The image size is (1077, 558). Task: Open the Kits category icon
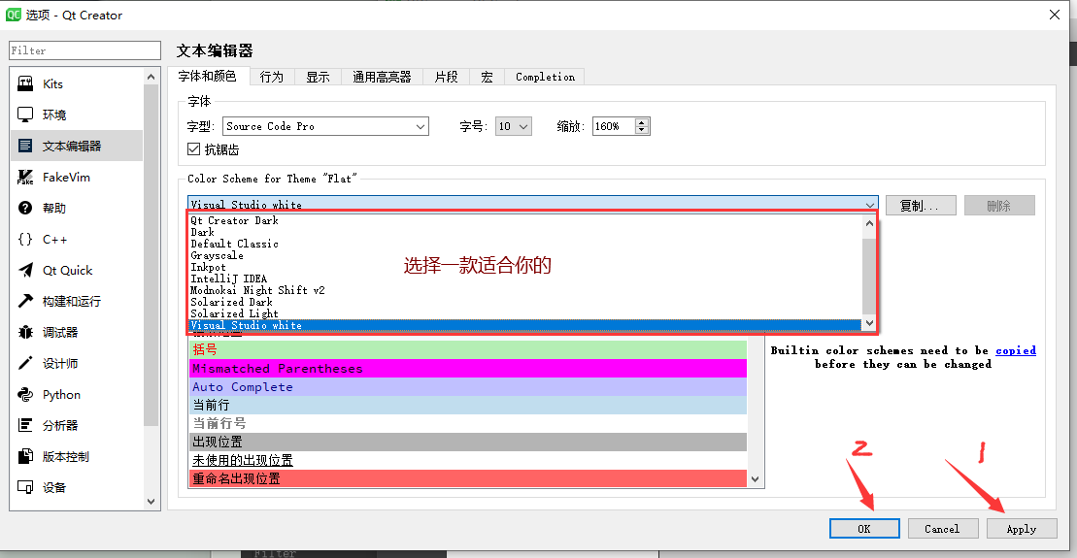pyautogui.click(x=25, y=83)
